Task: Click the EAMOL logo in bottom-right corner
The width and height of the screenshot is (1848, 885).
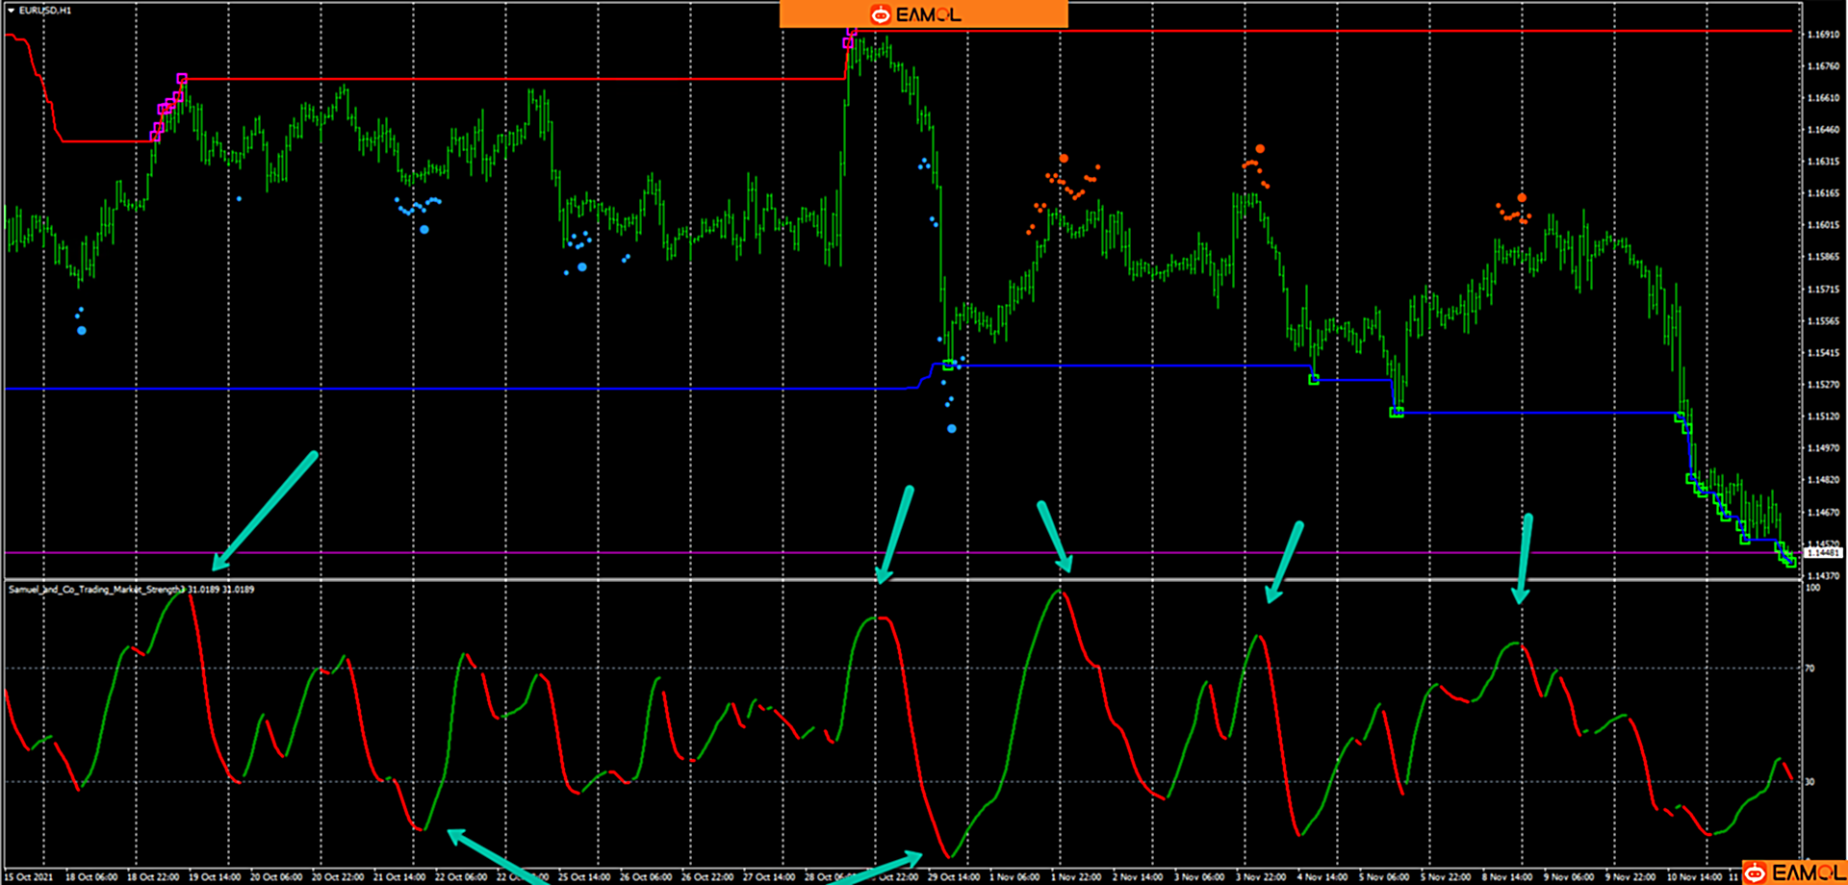Action: pyautogui.click(x=1756, y=872)
